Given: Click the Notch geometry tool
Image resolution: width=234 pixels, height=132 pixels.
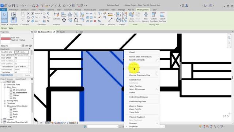Looking at the screenshot, I should coord(35,14).
